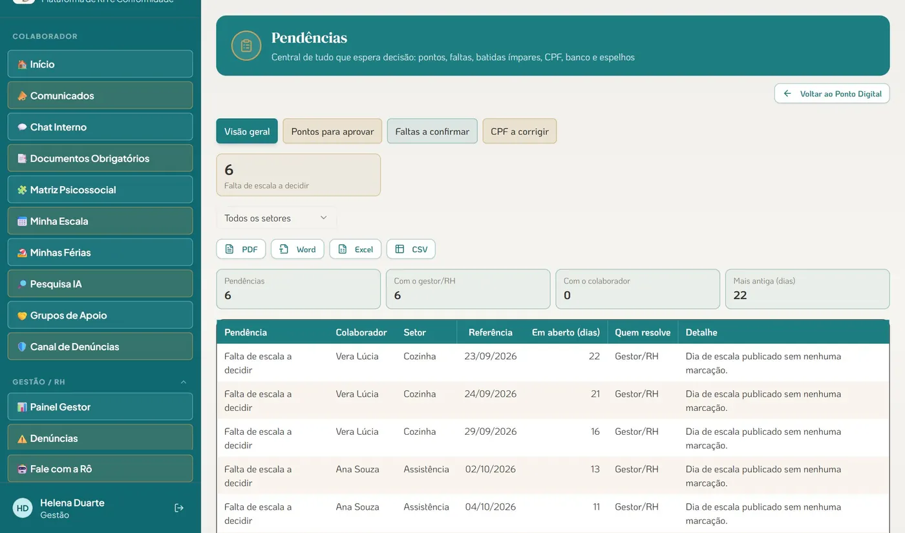
Task: Click the HD user avatar
Action: [23, 508]
